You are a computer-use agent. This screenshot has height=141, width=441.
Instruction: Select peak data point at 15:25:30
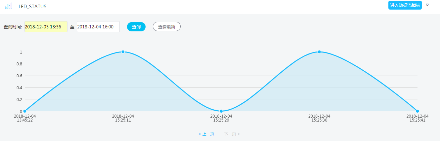319,52
